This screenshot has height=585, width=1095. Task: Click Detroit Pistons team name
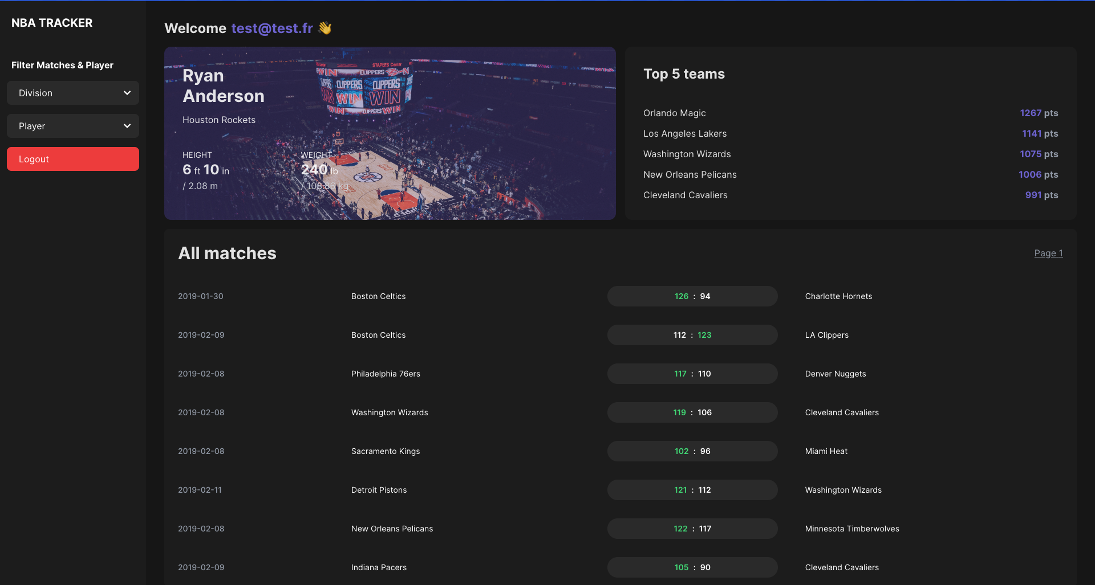379,490
